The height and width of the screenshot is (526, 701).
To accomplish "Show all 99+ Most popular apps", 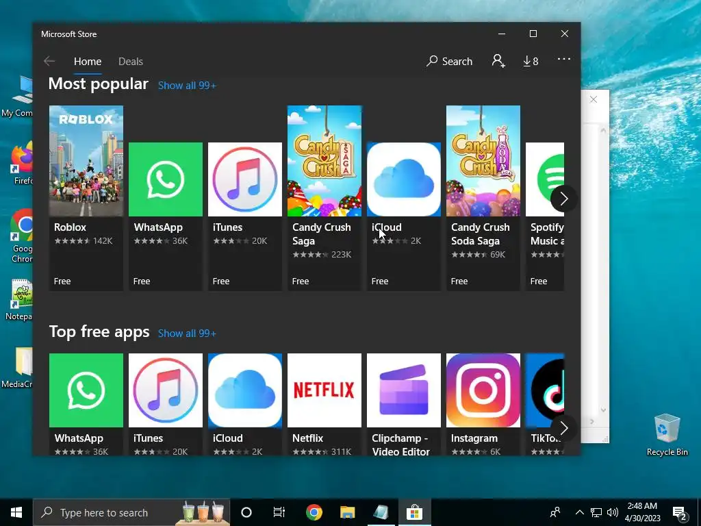I will click(187, 86).
